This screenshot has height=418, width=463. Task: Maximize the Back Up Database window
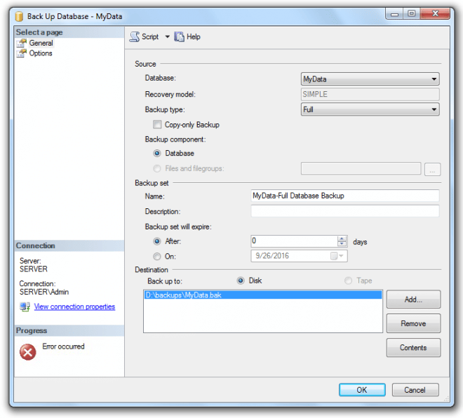pyautogui.click(x=412, y=13)
